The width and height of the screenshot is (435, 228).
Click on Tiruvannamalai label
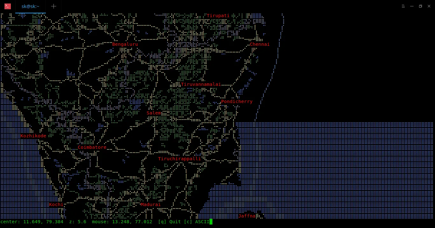click(x=201, y=85)
